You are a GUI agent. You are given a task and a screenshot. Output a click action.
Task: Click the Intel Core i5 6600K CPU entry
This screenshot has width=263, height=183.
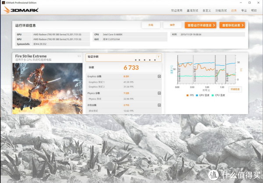click(130, 34)
